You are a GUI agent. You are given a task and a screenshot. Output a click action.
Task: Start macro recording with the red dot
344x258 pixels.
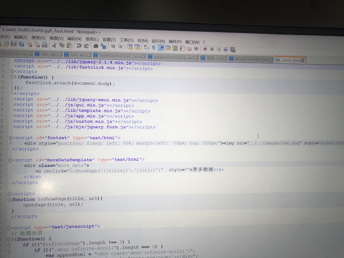coord(205,48)
